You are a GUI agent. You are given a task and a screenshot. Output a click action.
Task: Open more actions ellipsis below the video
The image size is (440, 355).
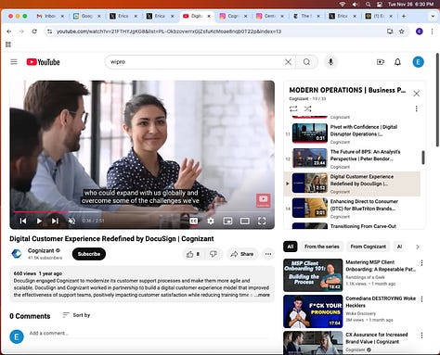click(x=268, y=254)
